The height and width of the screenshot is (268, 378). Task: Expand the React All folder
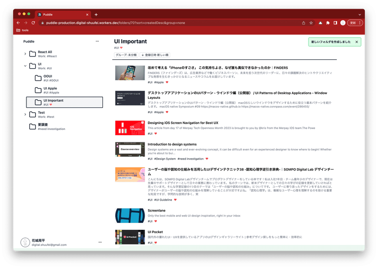25,54
